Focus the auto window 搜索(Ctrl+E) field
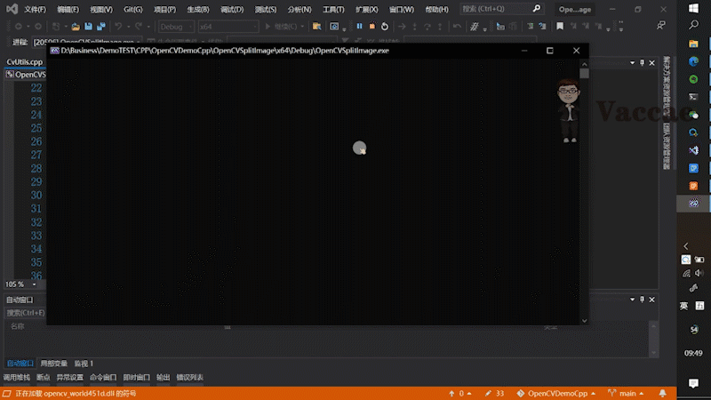Image resolution: width=711 pixels, height=400 pixels. tap(26, 313)
